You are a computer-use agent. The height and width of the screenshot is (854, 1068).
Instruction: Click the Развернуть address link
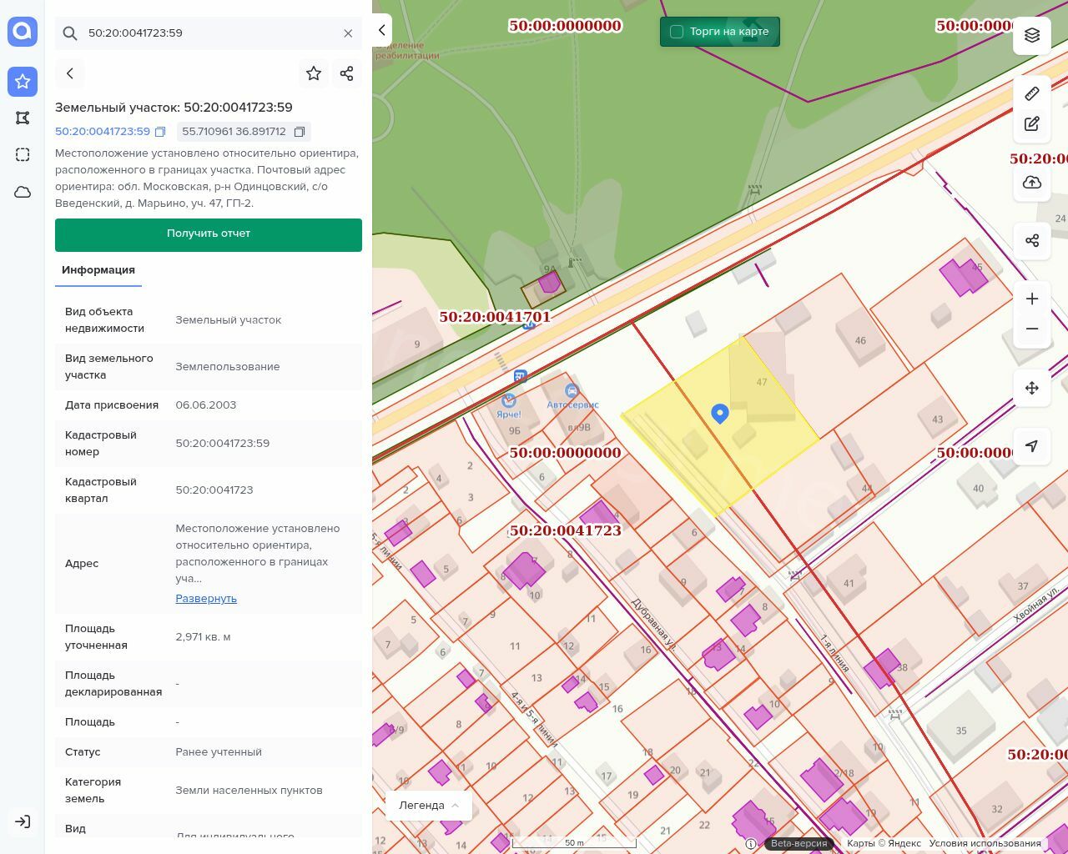pos(206,599)
